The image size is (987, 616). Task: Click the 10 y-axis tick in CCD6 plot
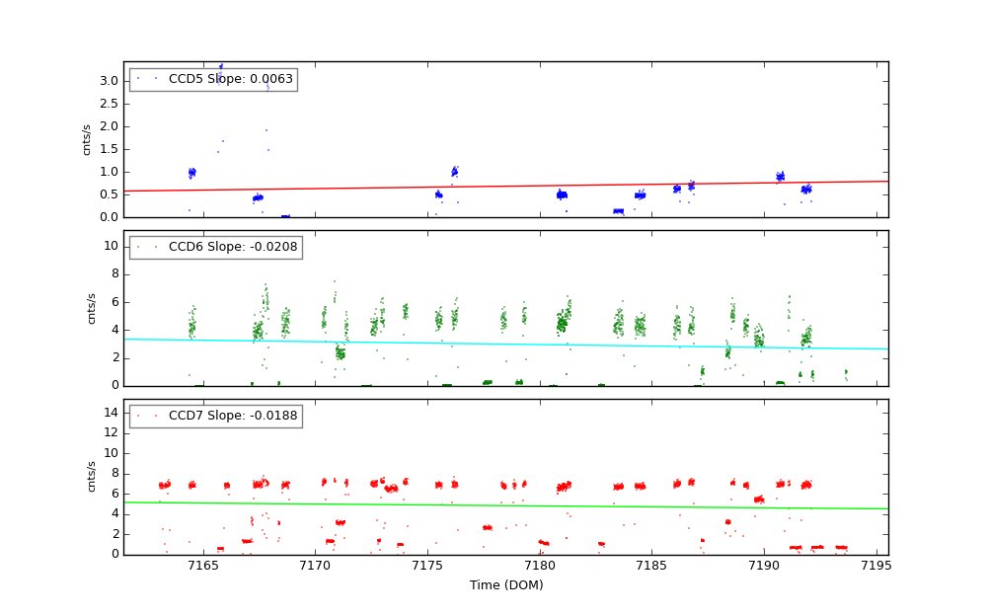(111, 246)
